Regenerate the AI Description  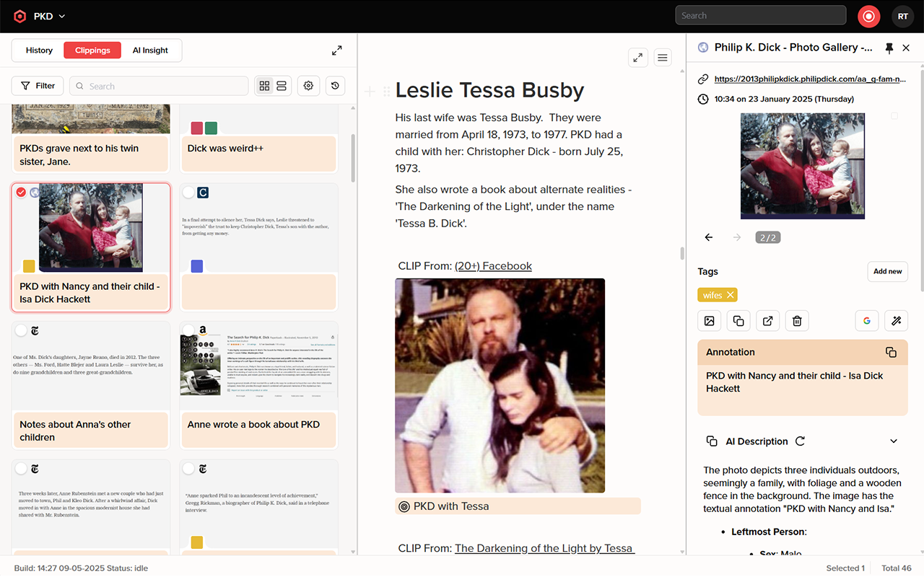(x=800, y=441)
